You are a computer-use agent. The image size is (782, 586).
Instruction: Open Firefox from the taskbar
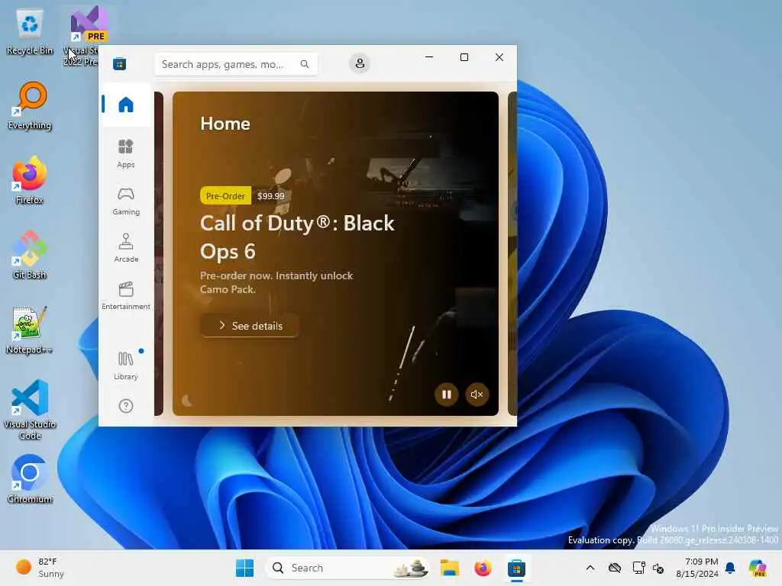483,568
